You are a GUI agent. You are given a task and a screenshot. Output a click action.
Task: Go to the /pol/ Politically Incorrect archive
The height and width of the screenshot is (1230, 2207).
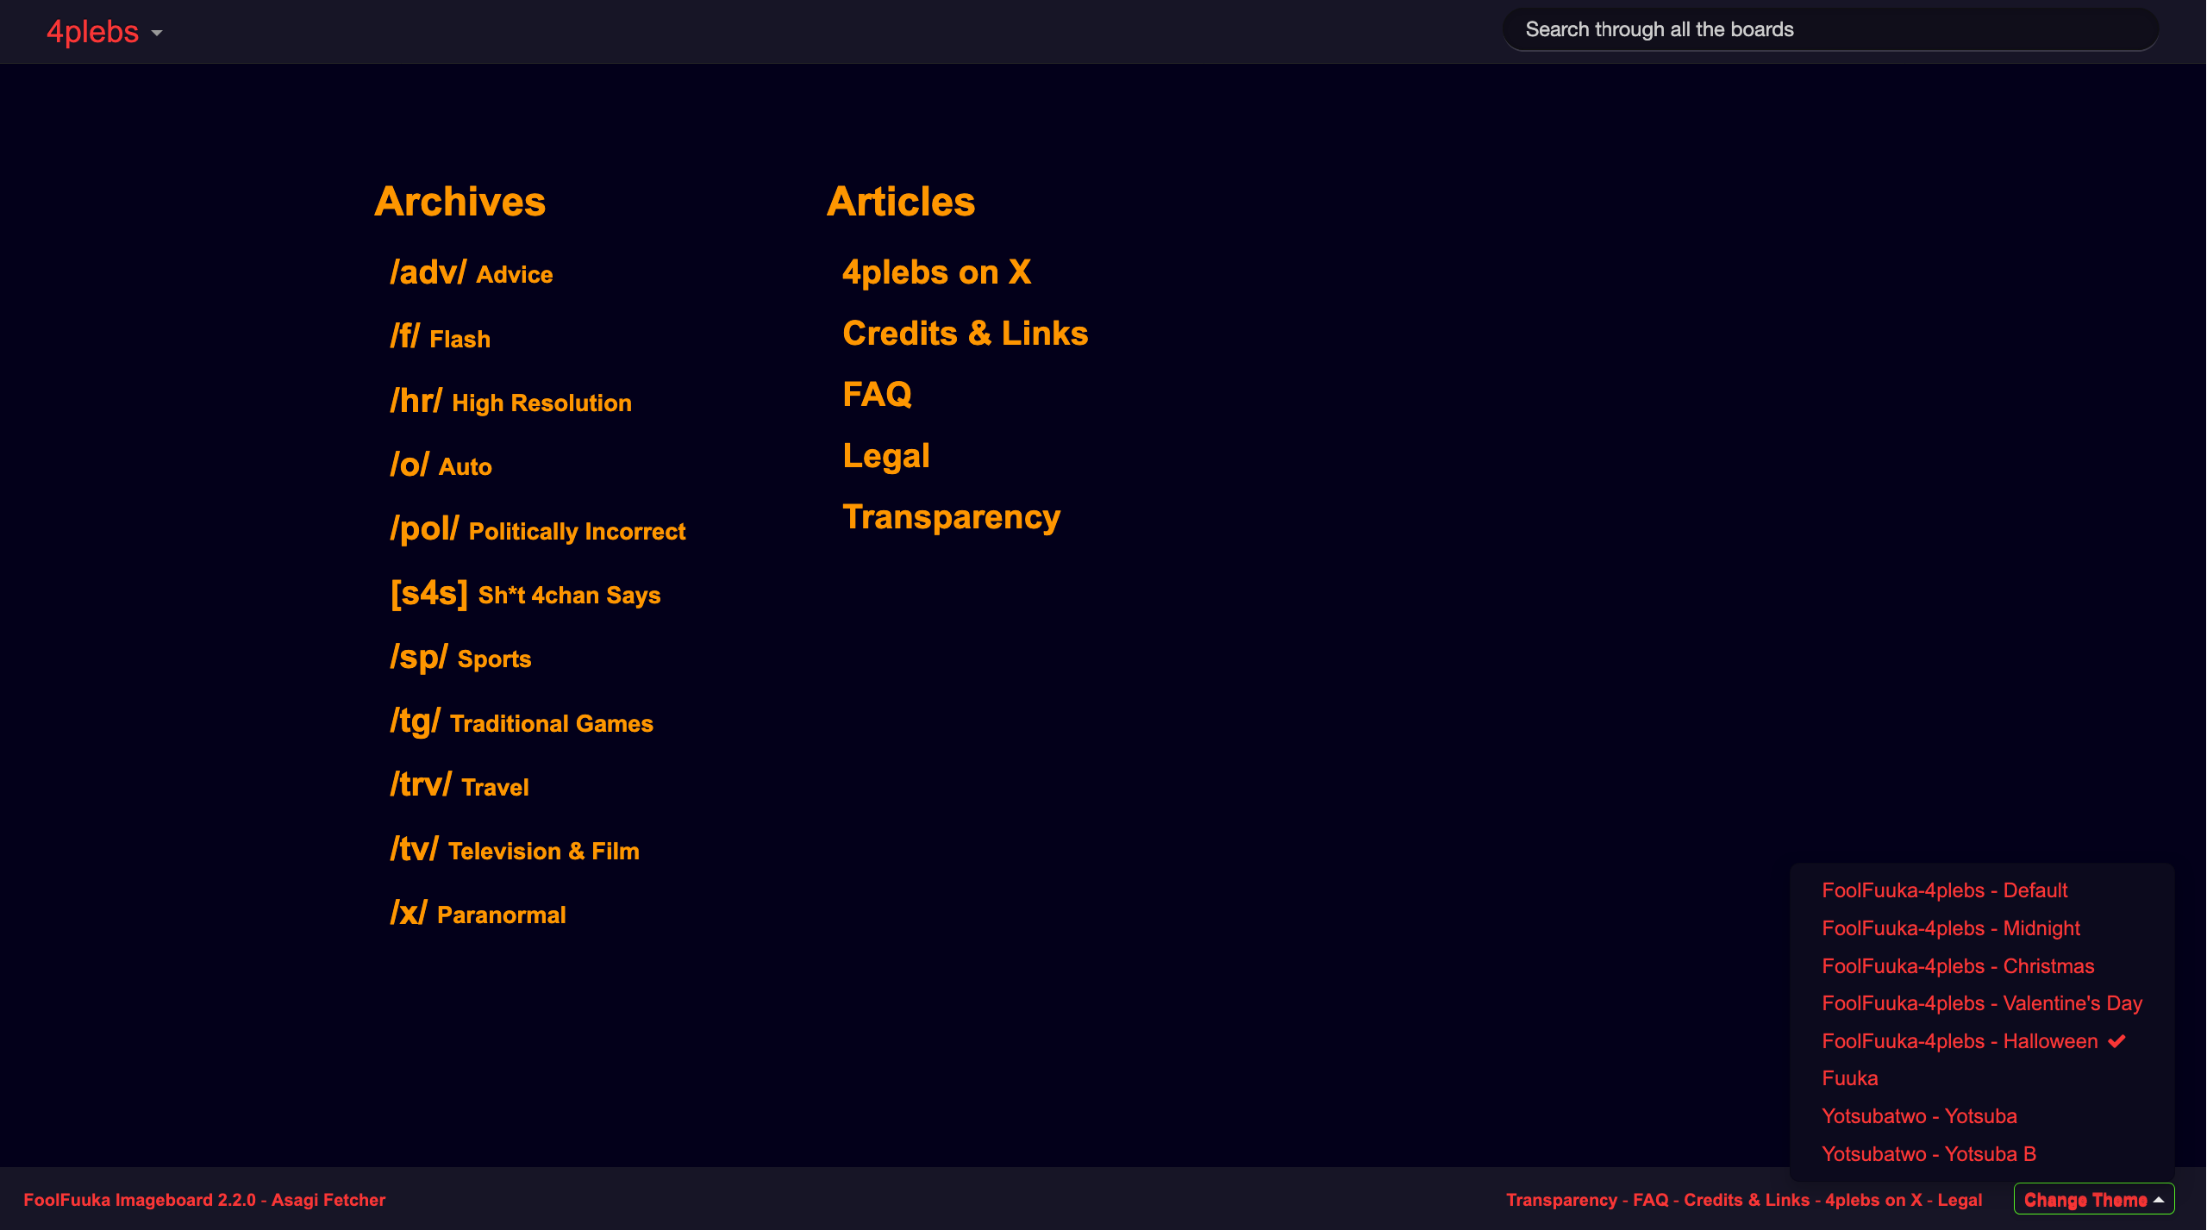pyautogui.click(x=537, y=529)
